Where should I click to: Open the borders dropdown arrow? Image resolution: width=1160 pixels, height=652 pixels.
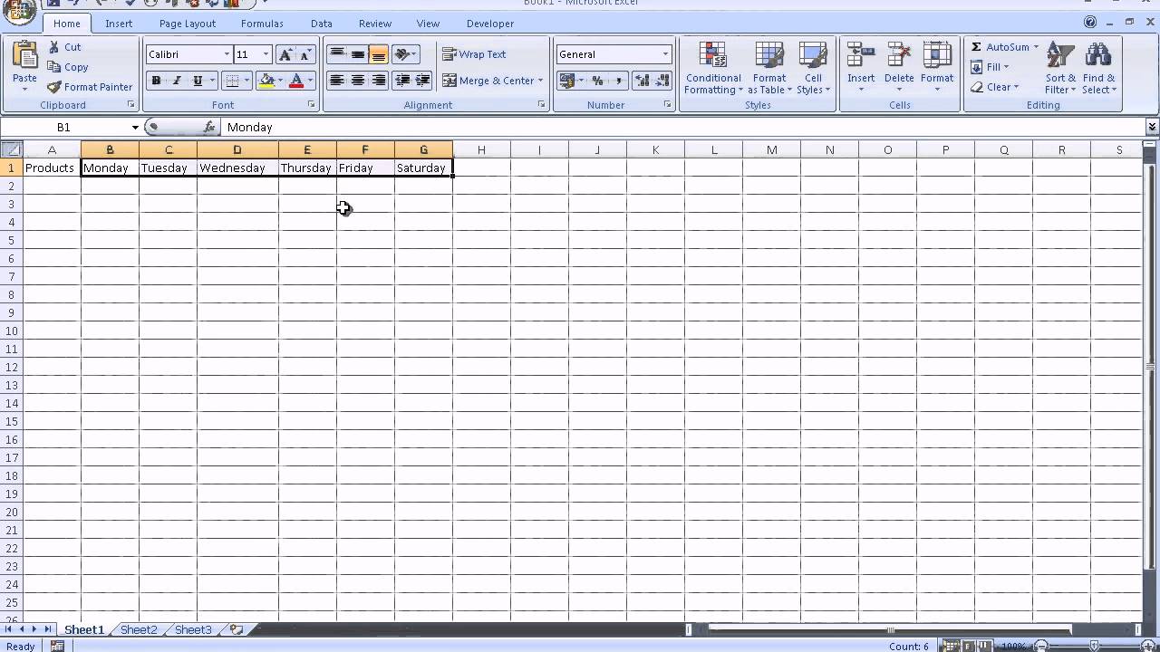pyautogui.click(x=246, y=81)
